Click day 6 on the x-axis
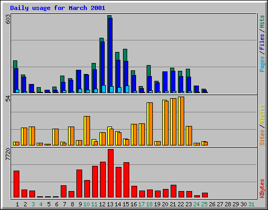This screenshot has height=210, width=268. click(x=57, y=204)
